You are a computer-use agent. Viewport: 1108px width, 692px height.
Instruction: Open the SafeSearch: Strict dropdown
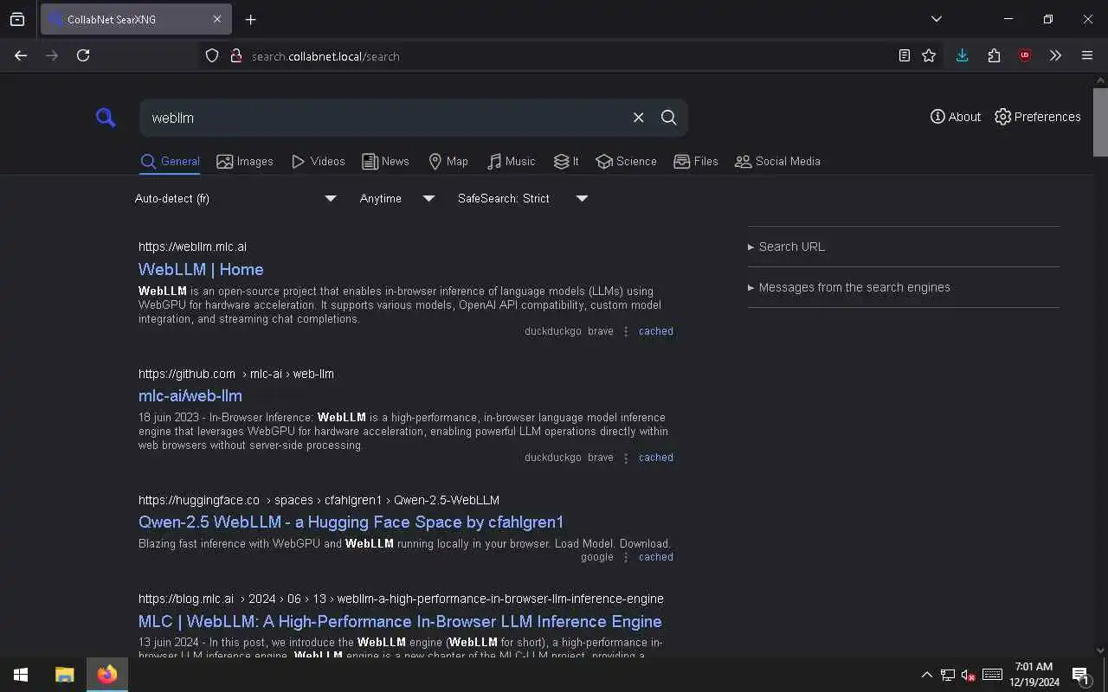pyautogui.click(x=523, y=198)
